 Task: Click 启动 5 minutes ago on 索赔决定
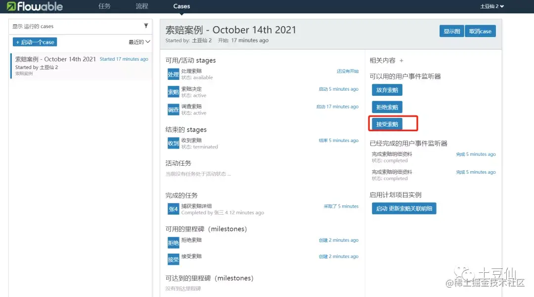(x=339, y=89)
